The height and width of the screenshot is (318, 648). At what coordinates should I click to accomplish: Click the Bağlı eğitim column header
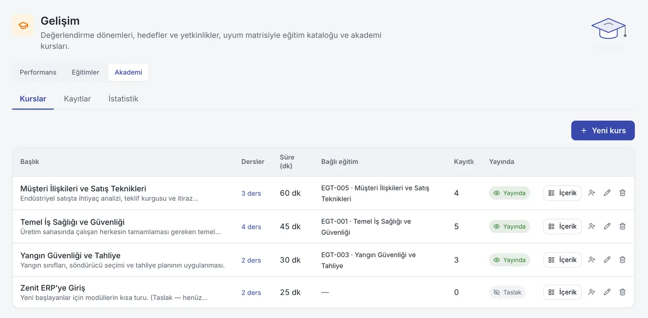click(x=340, y=161)
